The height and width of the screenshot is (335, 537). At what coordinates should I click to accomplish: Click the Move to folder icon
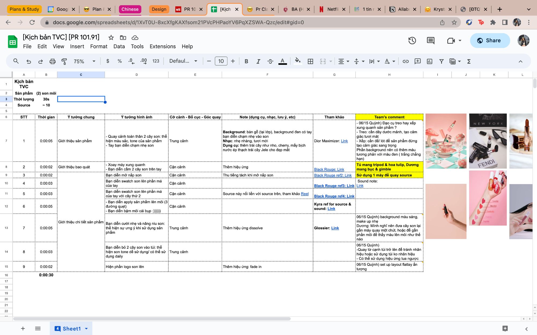click(123, 38)
